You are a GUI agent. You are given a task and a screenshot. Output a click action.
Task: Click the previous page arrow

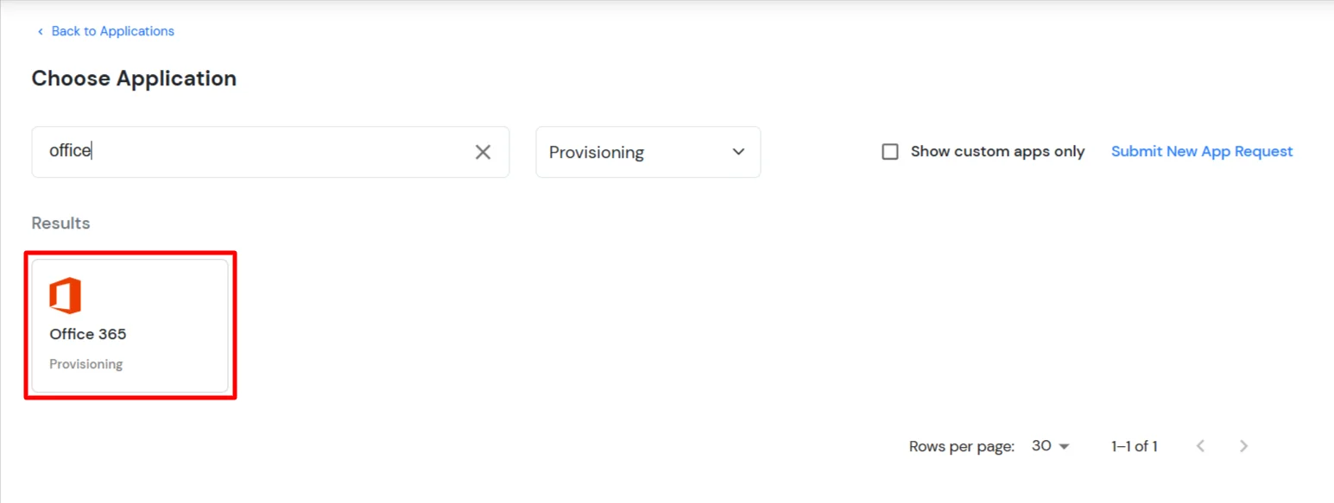pyautogui.click(x=1201, y=446)
